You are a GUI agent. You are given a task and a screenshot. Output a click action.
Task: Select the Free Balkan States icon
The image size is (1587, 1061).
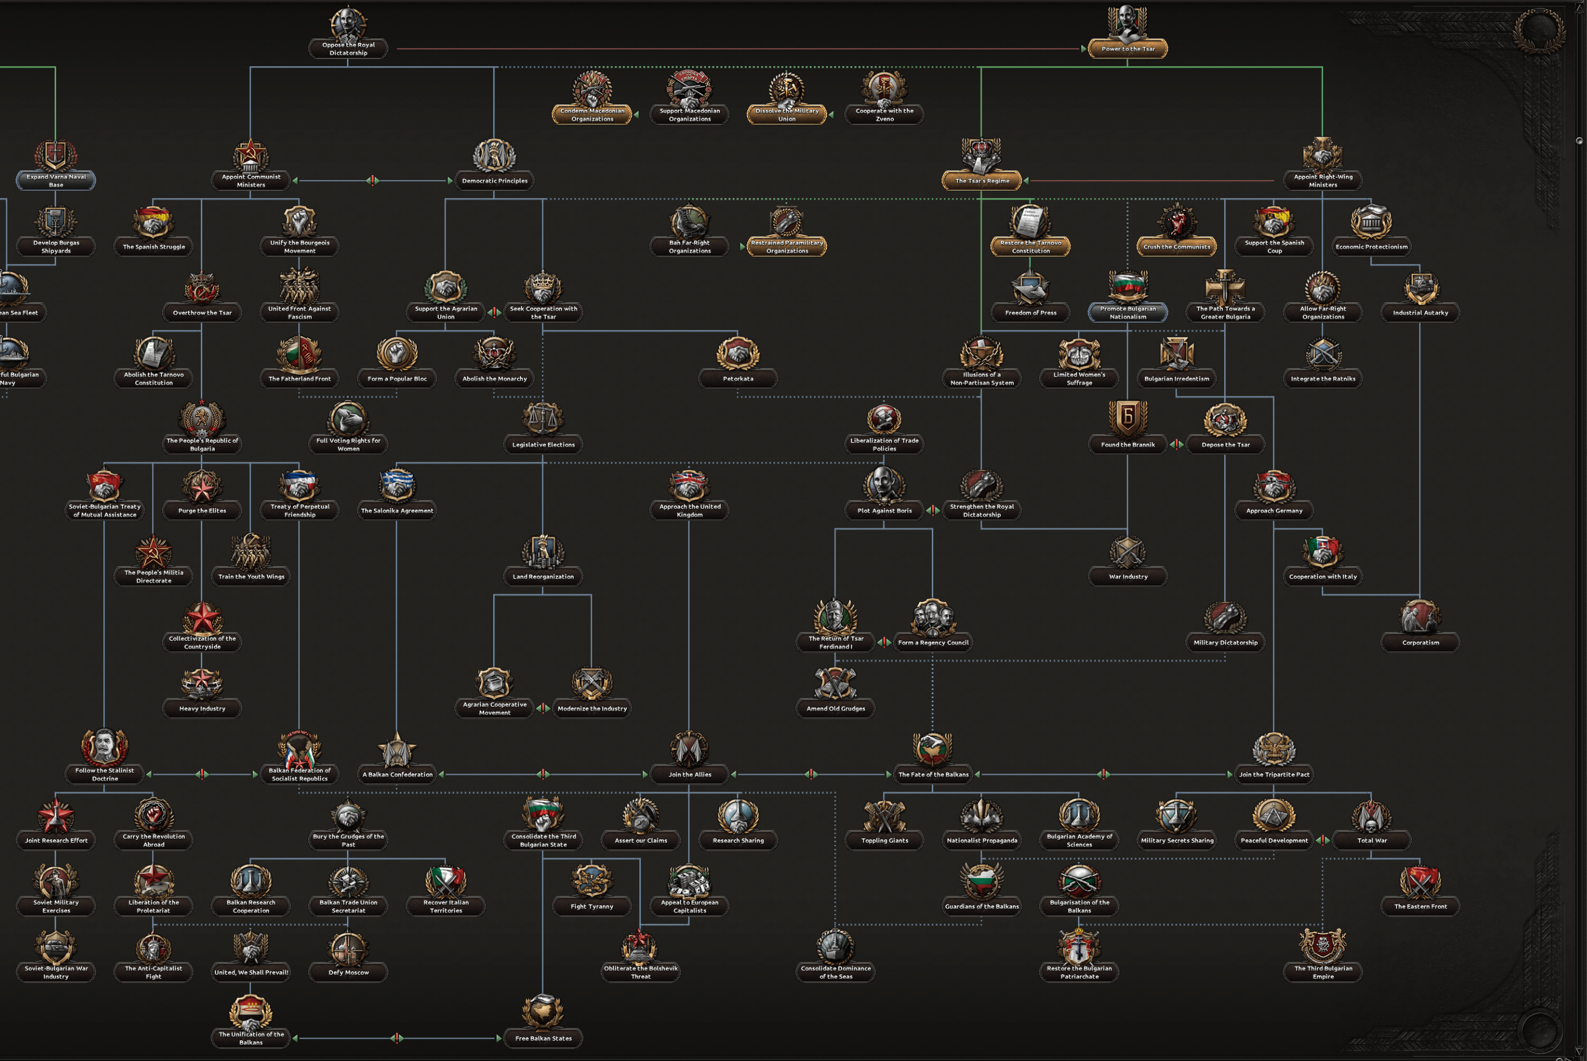tap(543, 1013)
